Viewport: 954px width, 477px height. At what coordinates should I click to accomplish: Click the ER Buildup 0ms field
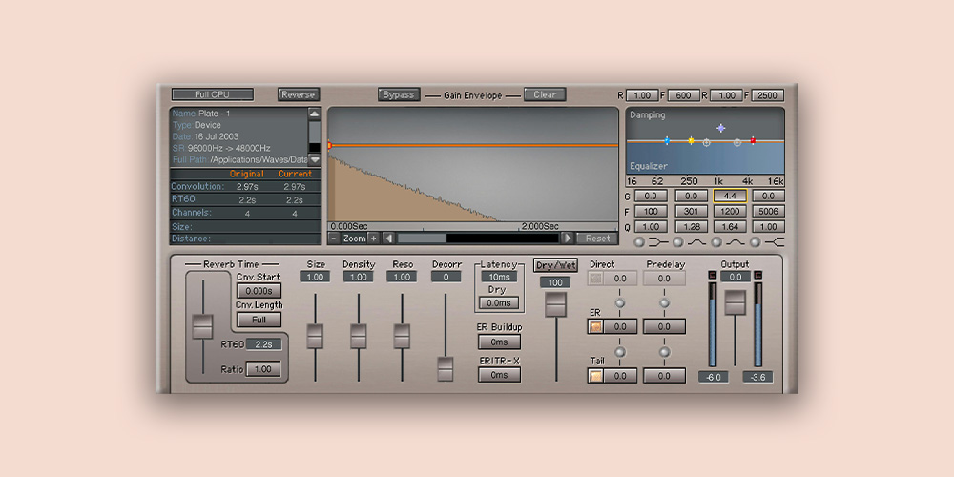[x=499, y=342]
